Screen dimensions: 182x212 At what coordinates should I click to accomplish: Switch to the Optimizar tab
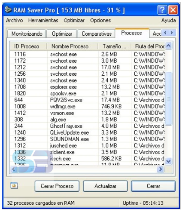(x=62, y=34)
